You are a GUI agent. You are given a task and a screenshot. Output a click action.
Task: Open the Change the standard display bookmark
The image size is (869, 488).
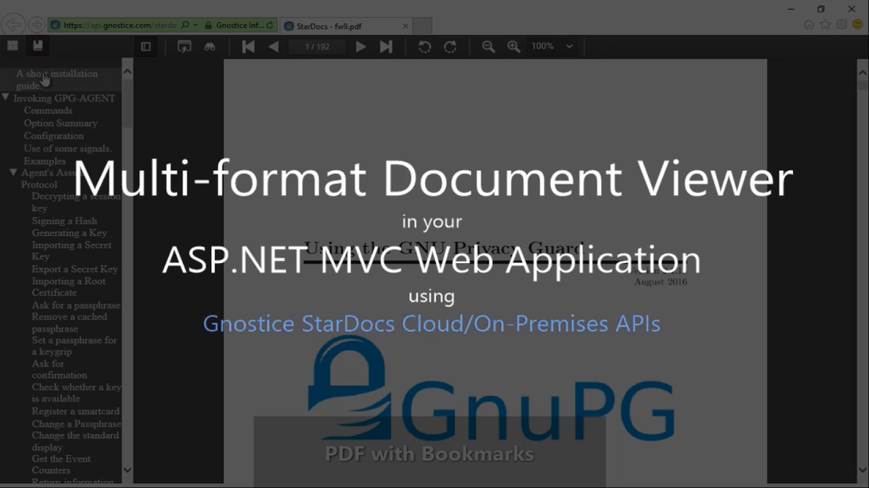75,441
